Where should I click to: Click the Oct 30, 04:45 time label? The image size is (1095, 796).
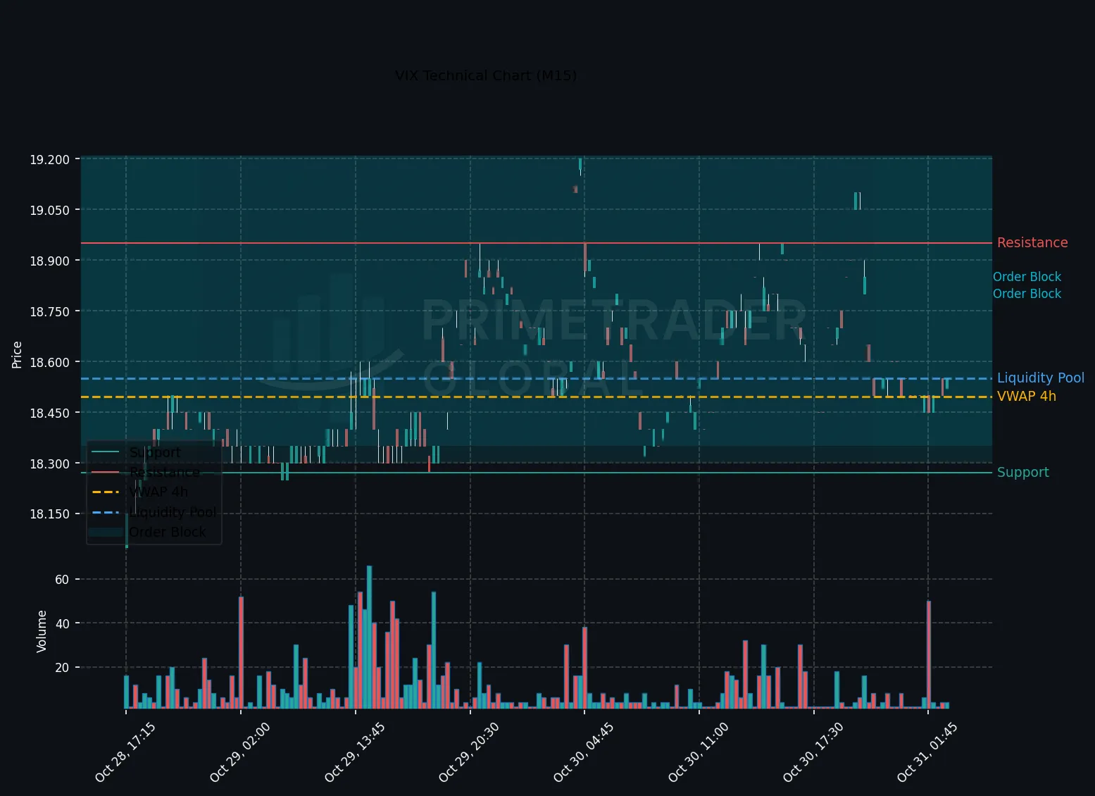point(584,752)
